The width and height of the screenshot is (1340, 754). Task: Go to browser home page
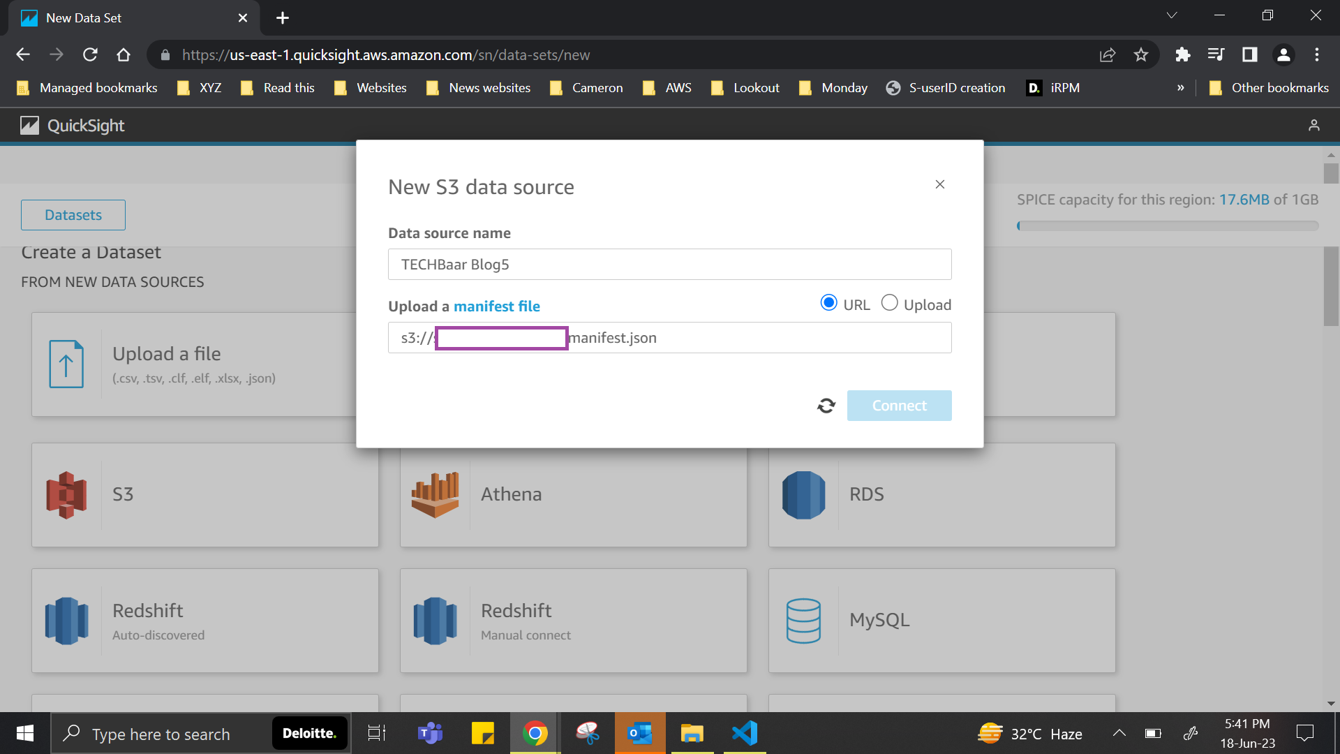(x=124, y=54)
